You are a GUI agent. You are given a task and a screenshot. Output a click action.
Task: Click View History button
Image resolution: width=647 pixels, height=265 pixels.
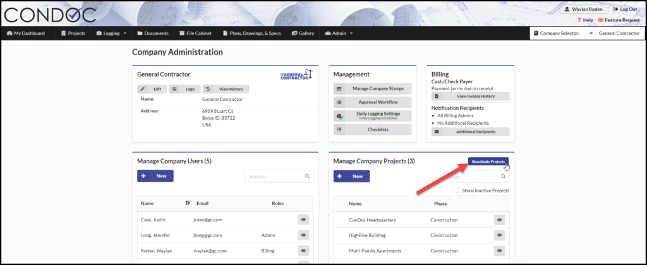coord(226,89)
